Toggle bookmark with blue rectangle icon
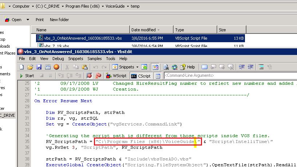297x167 pixels. coord(205,67)
